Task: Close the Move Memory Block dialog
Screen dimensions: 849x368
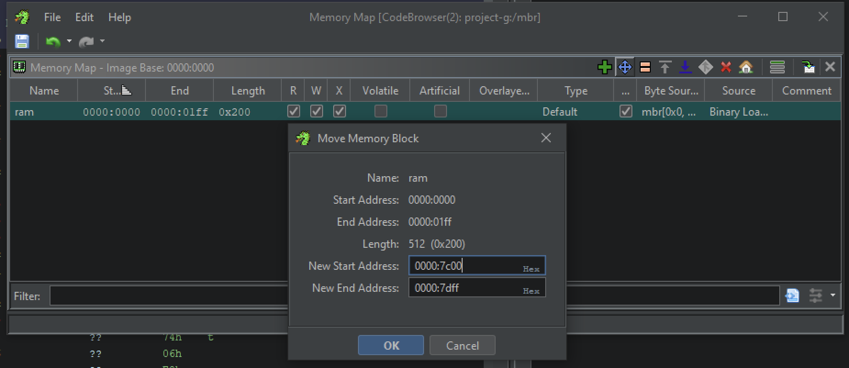Action: click(546, 138)
